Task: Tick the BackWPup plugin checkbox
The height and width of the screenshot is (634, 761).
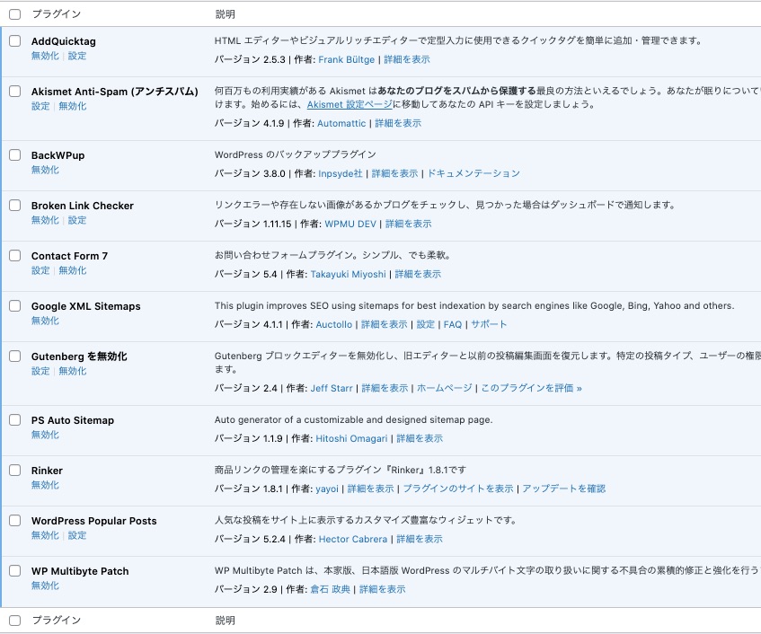Action: (15, 154)
